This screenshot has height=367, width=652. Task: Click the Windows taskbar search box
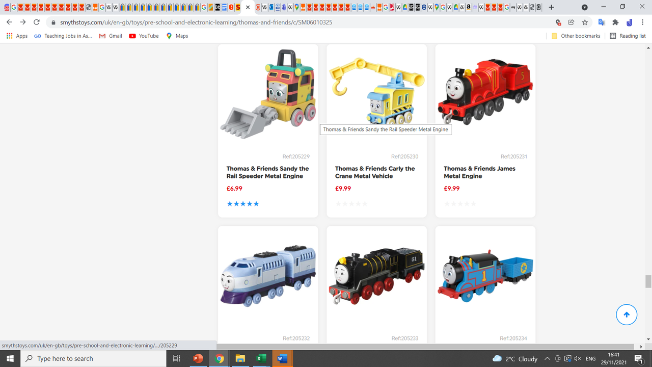pos(93,359)
